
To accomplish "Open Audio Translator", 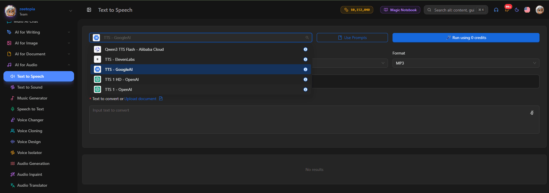I will coord(39,185).
